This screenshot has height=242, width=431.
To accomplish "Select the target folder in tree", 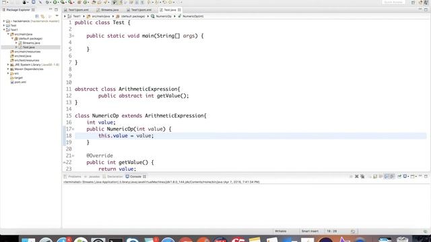I will pyautogui.click(x=16, y=78).
